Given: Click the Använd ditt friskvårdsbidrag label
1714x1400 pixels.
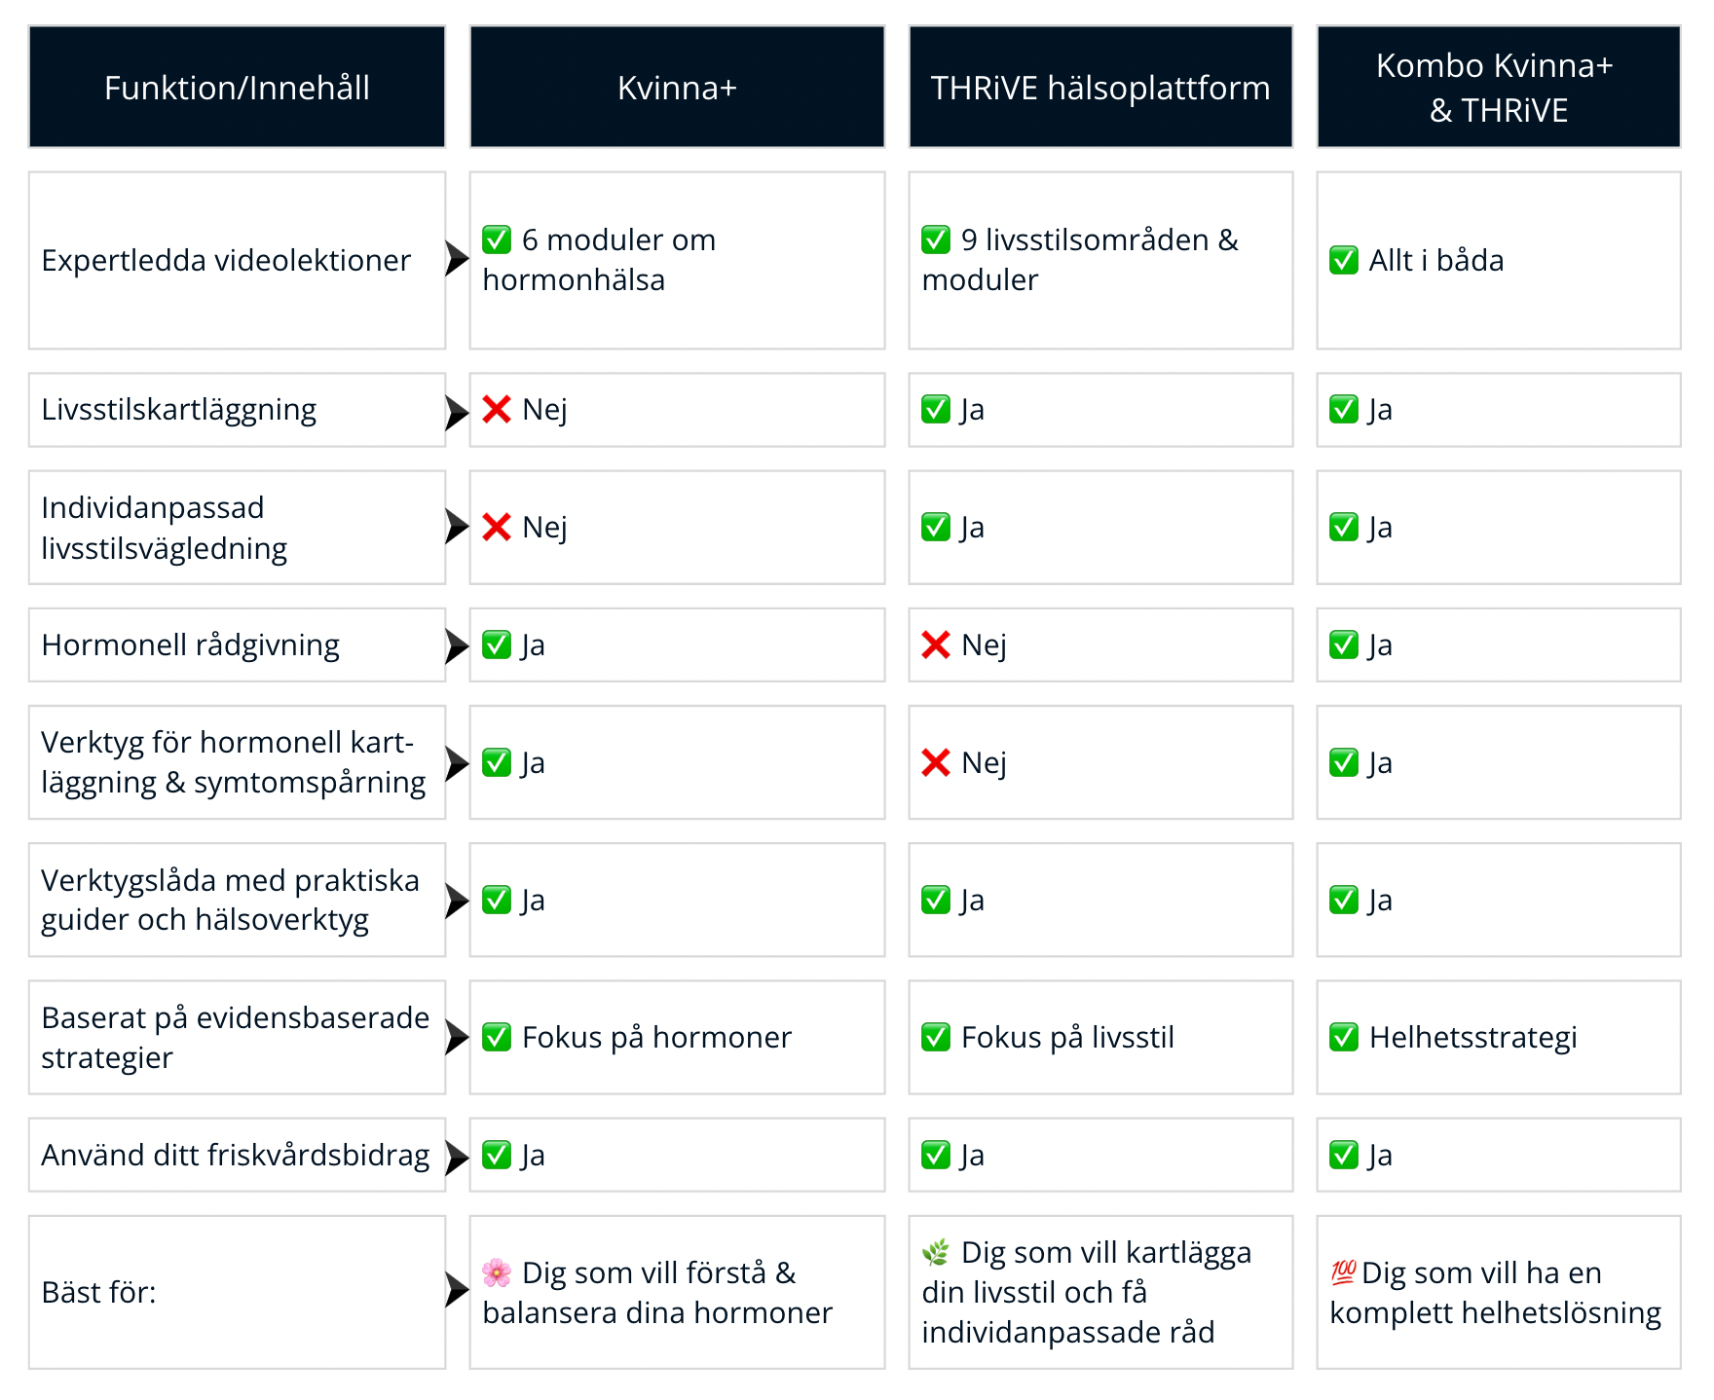Looking at the screenshot, I should pyautogui.click(x=236, y=1155).
